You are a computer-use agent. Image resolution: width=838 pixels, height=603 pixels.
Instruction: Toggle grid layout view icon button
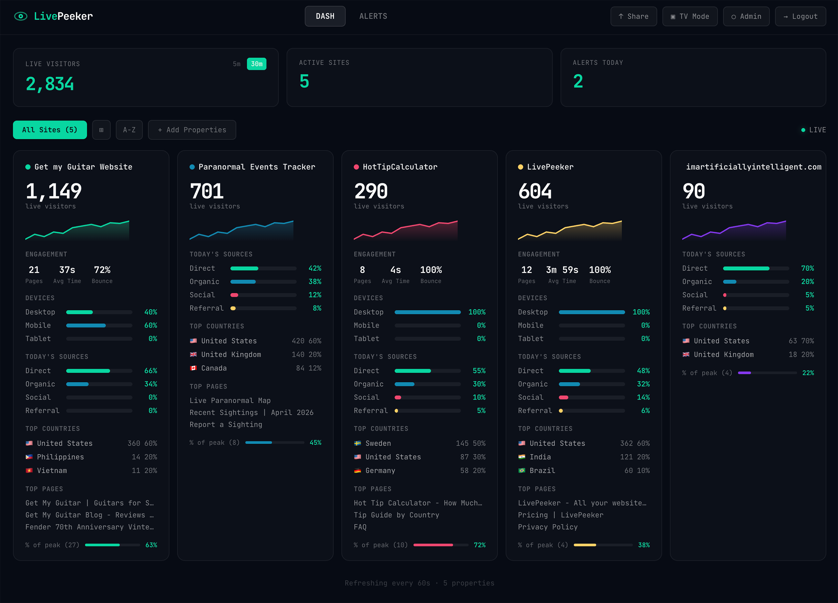click(x=101, y=130)
